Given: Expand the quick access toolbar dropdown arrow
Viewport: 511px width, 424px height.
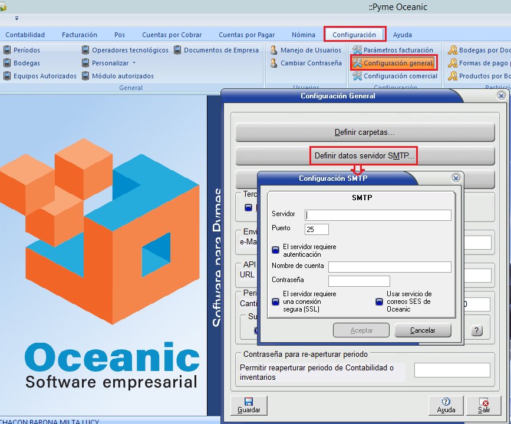Looking at the screenshot, I should point(17,18).
